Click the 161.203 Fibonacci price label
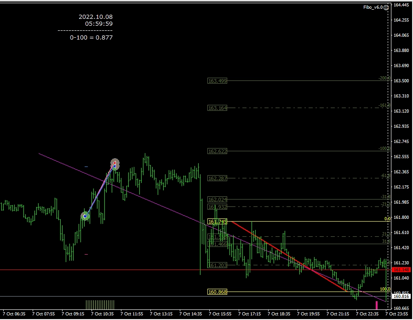413x320 pixels. (217, 265)
